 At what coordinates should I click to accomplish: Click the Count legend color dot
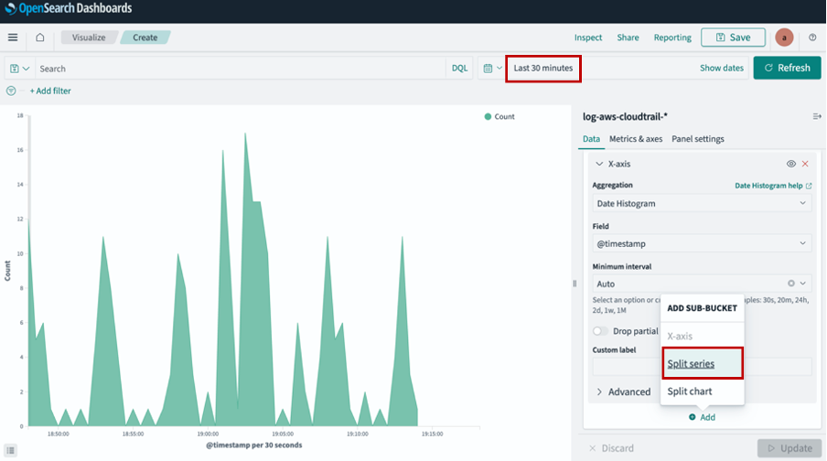(489, 117)
